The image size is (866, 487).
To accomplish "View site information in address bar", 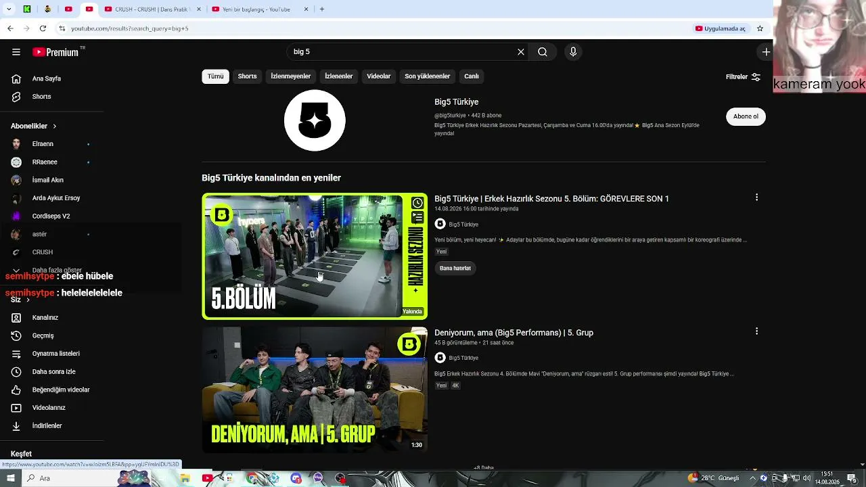I will point(62,28).
